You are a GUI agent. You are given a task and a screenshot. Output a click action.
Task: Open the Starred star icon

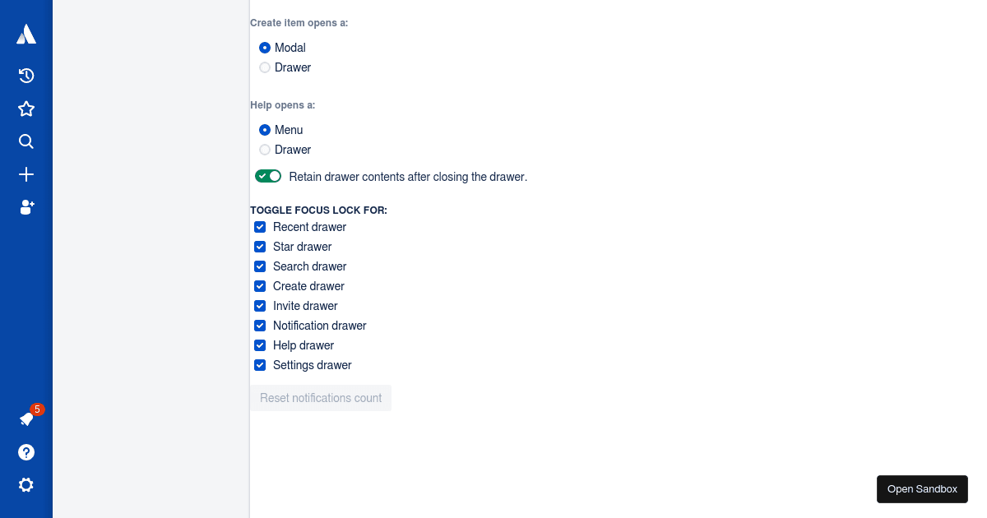click(x=26, y=109)
